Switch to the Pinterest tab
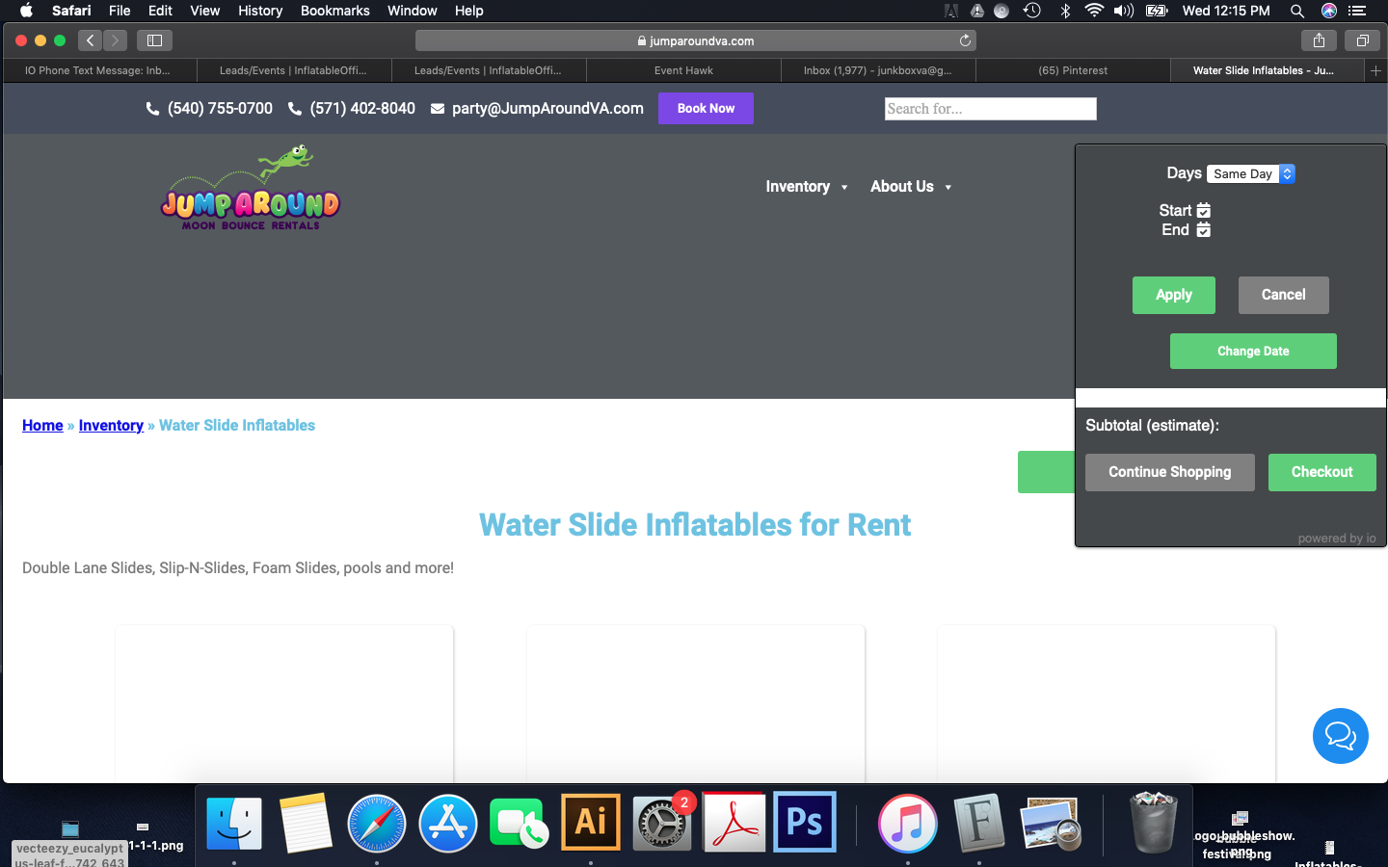Image resolution: width=1388 pixels, height=867 pixels. coord(1072,70)
